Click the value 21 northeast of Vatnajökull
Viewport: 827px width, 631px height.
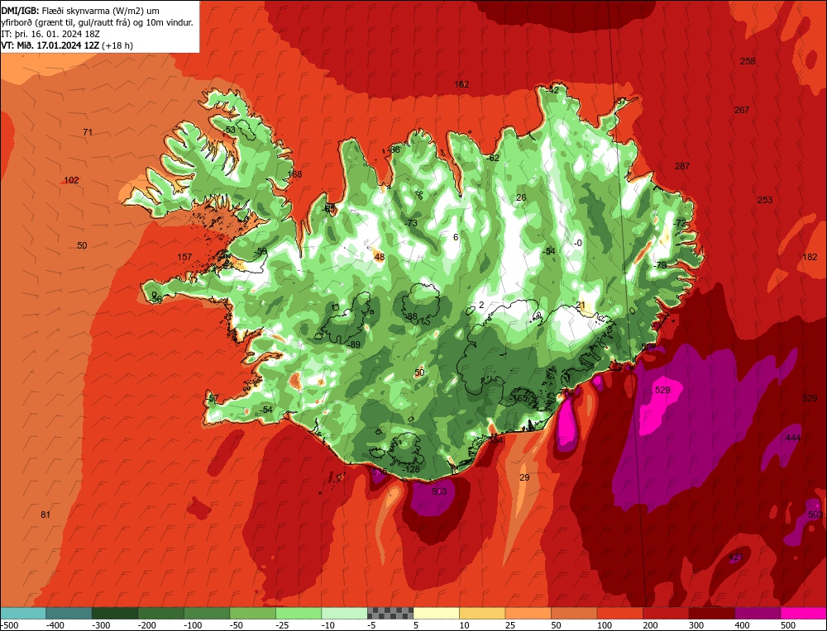581,305
